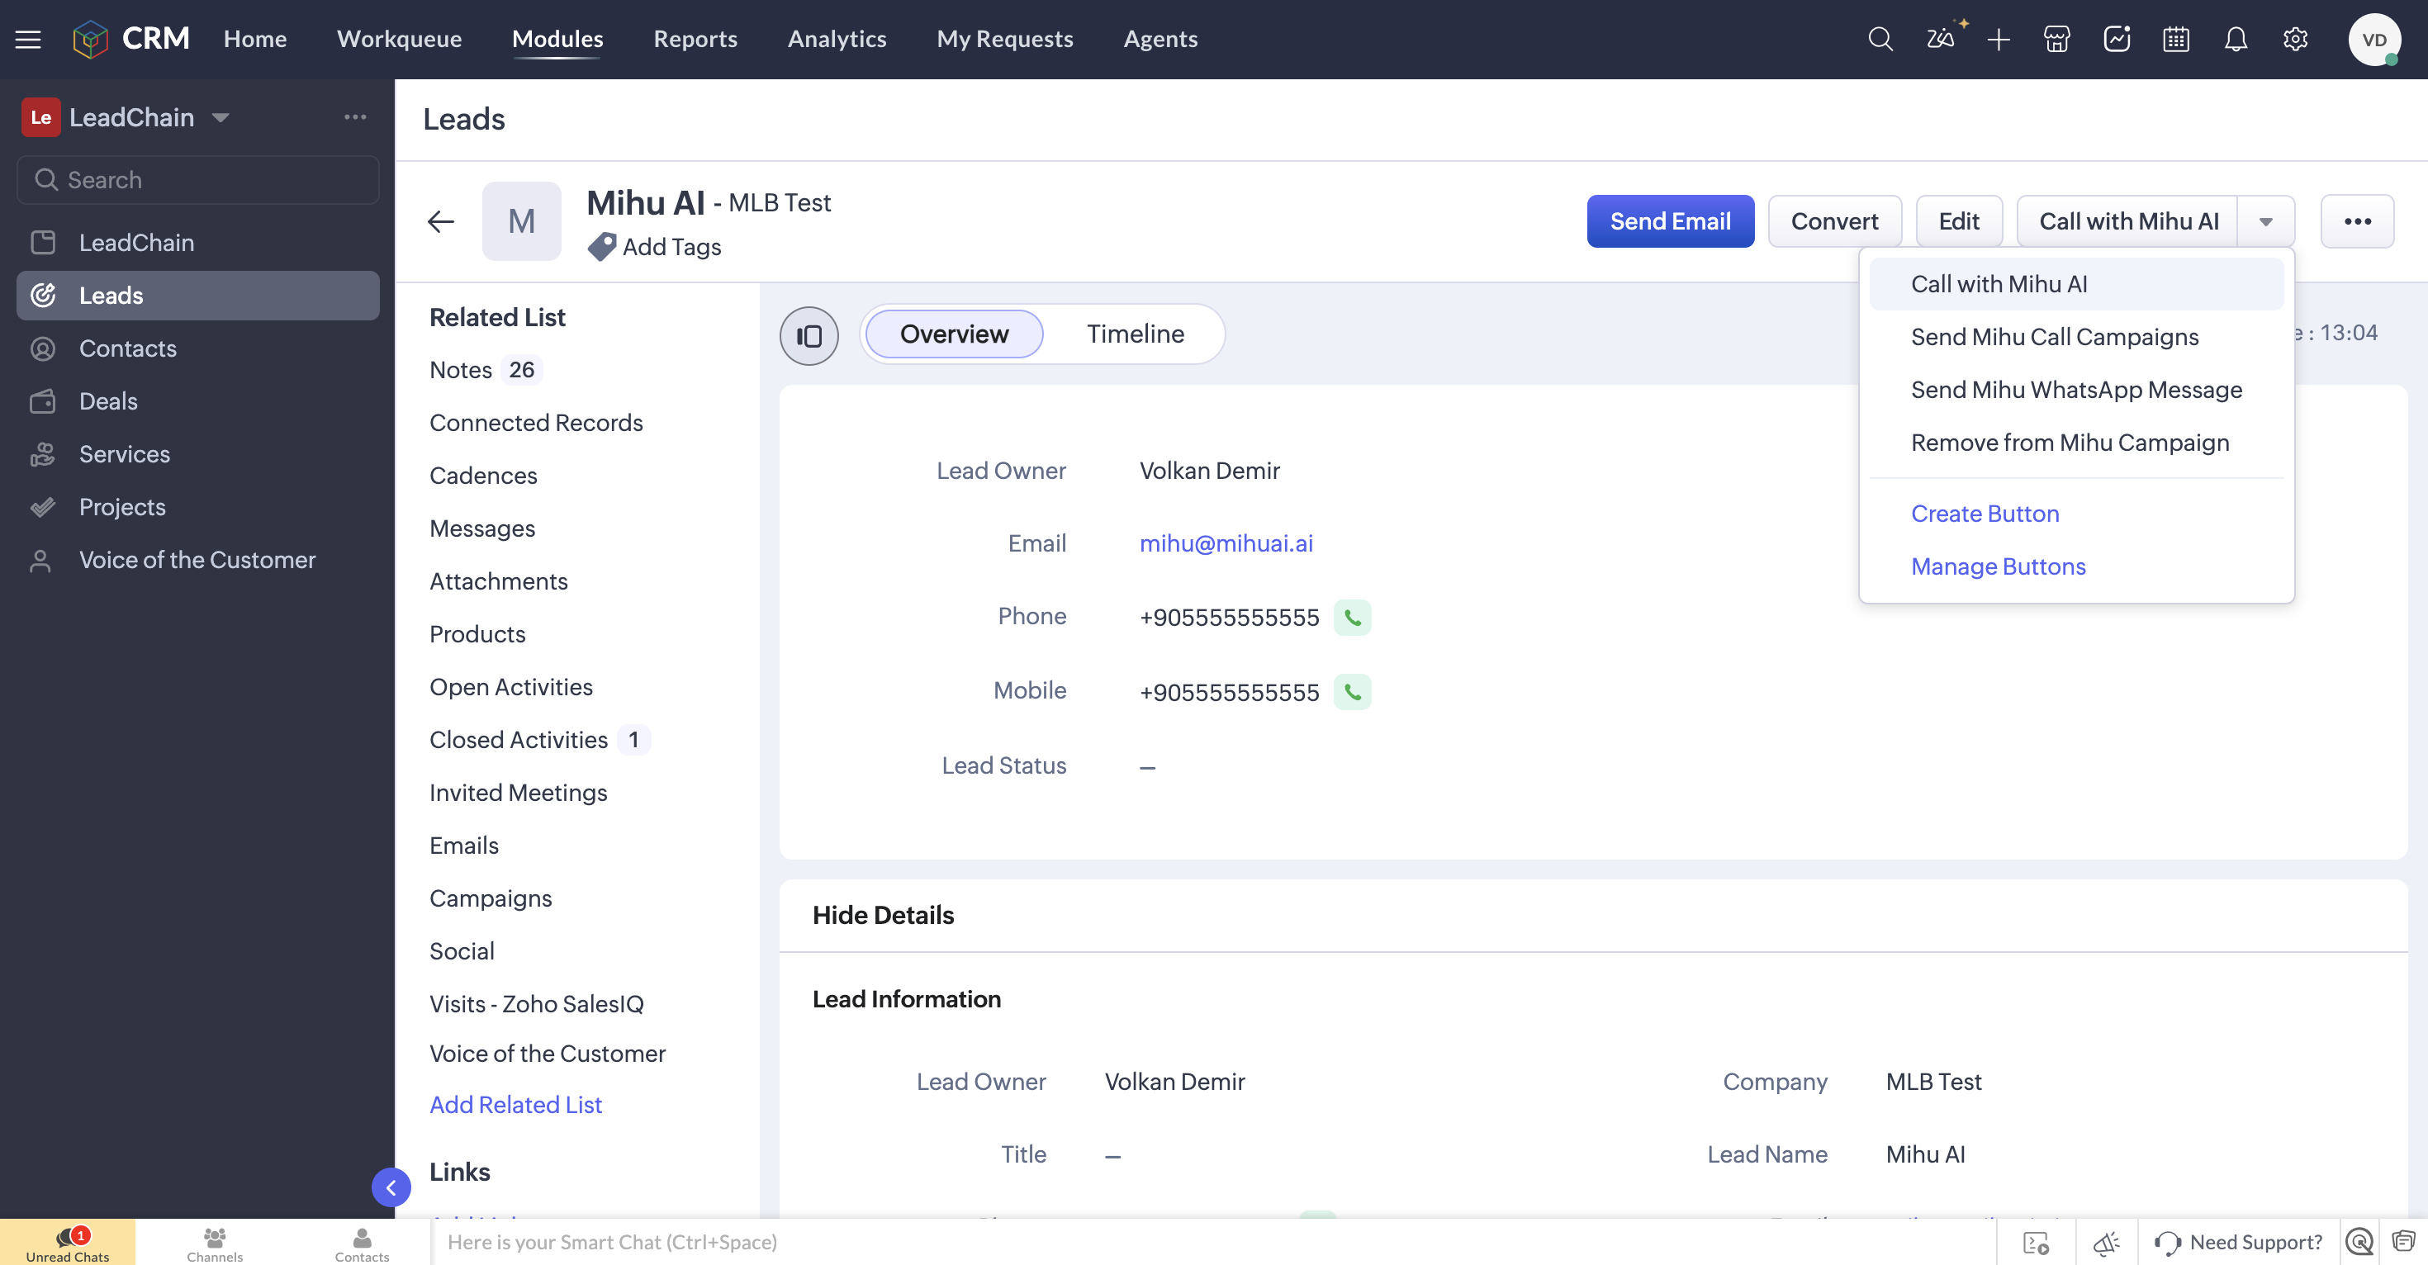The image size is (2428, 1265).
Task: Select Call with Mihu AI menu entry
Action: pyautogui.click(x=2076, y=284)
